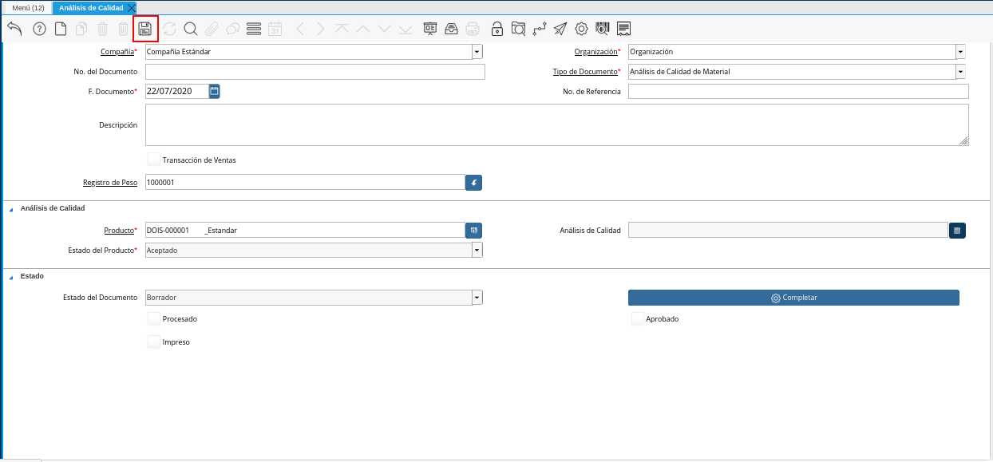Click the underlined Producto label link
Image resolution: width=993 pixels, height=462 pixels.
[x=119, y=230]
